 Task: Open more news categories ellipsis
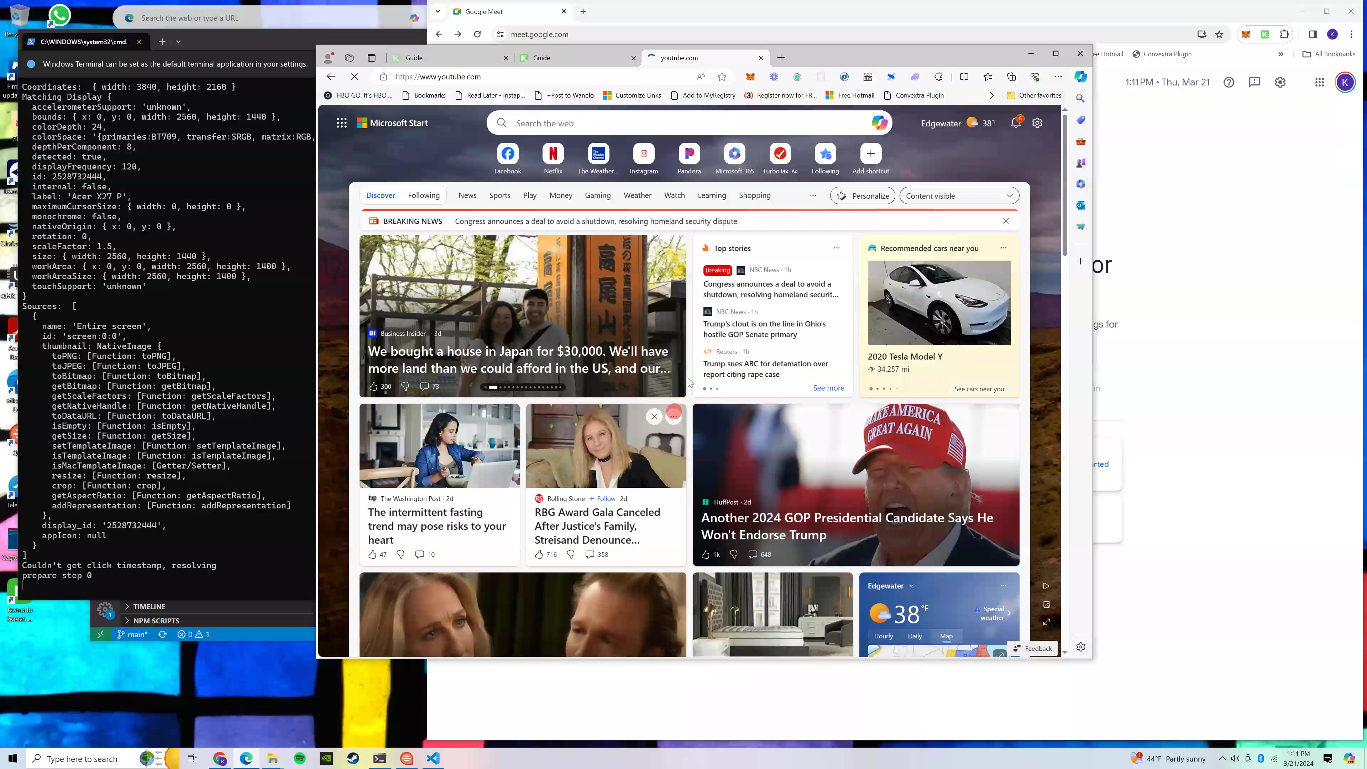812,196
